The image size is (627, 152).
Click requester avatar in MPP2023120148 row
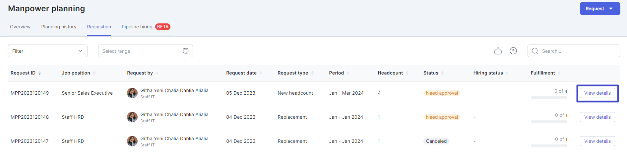132,117
